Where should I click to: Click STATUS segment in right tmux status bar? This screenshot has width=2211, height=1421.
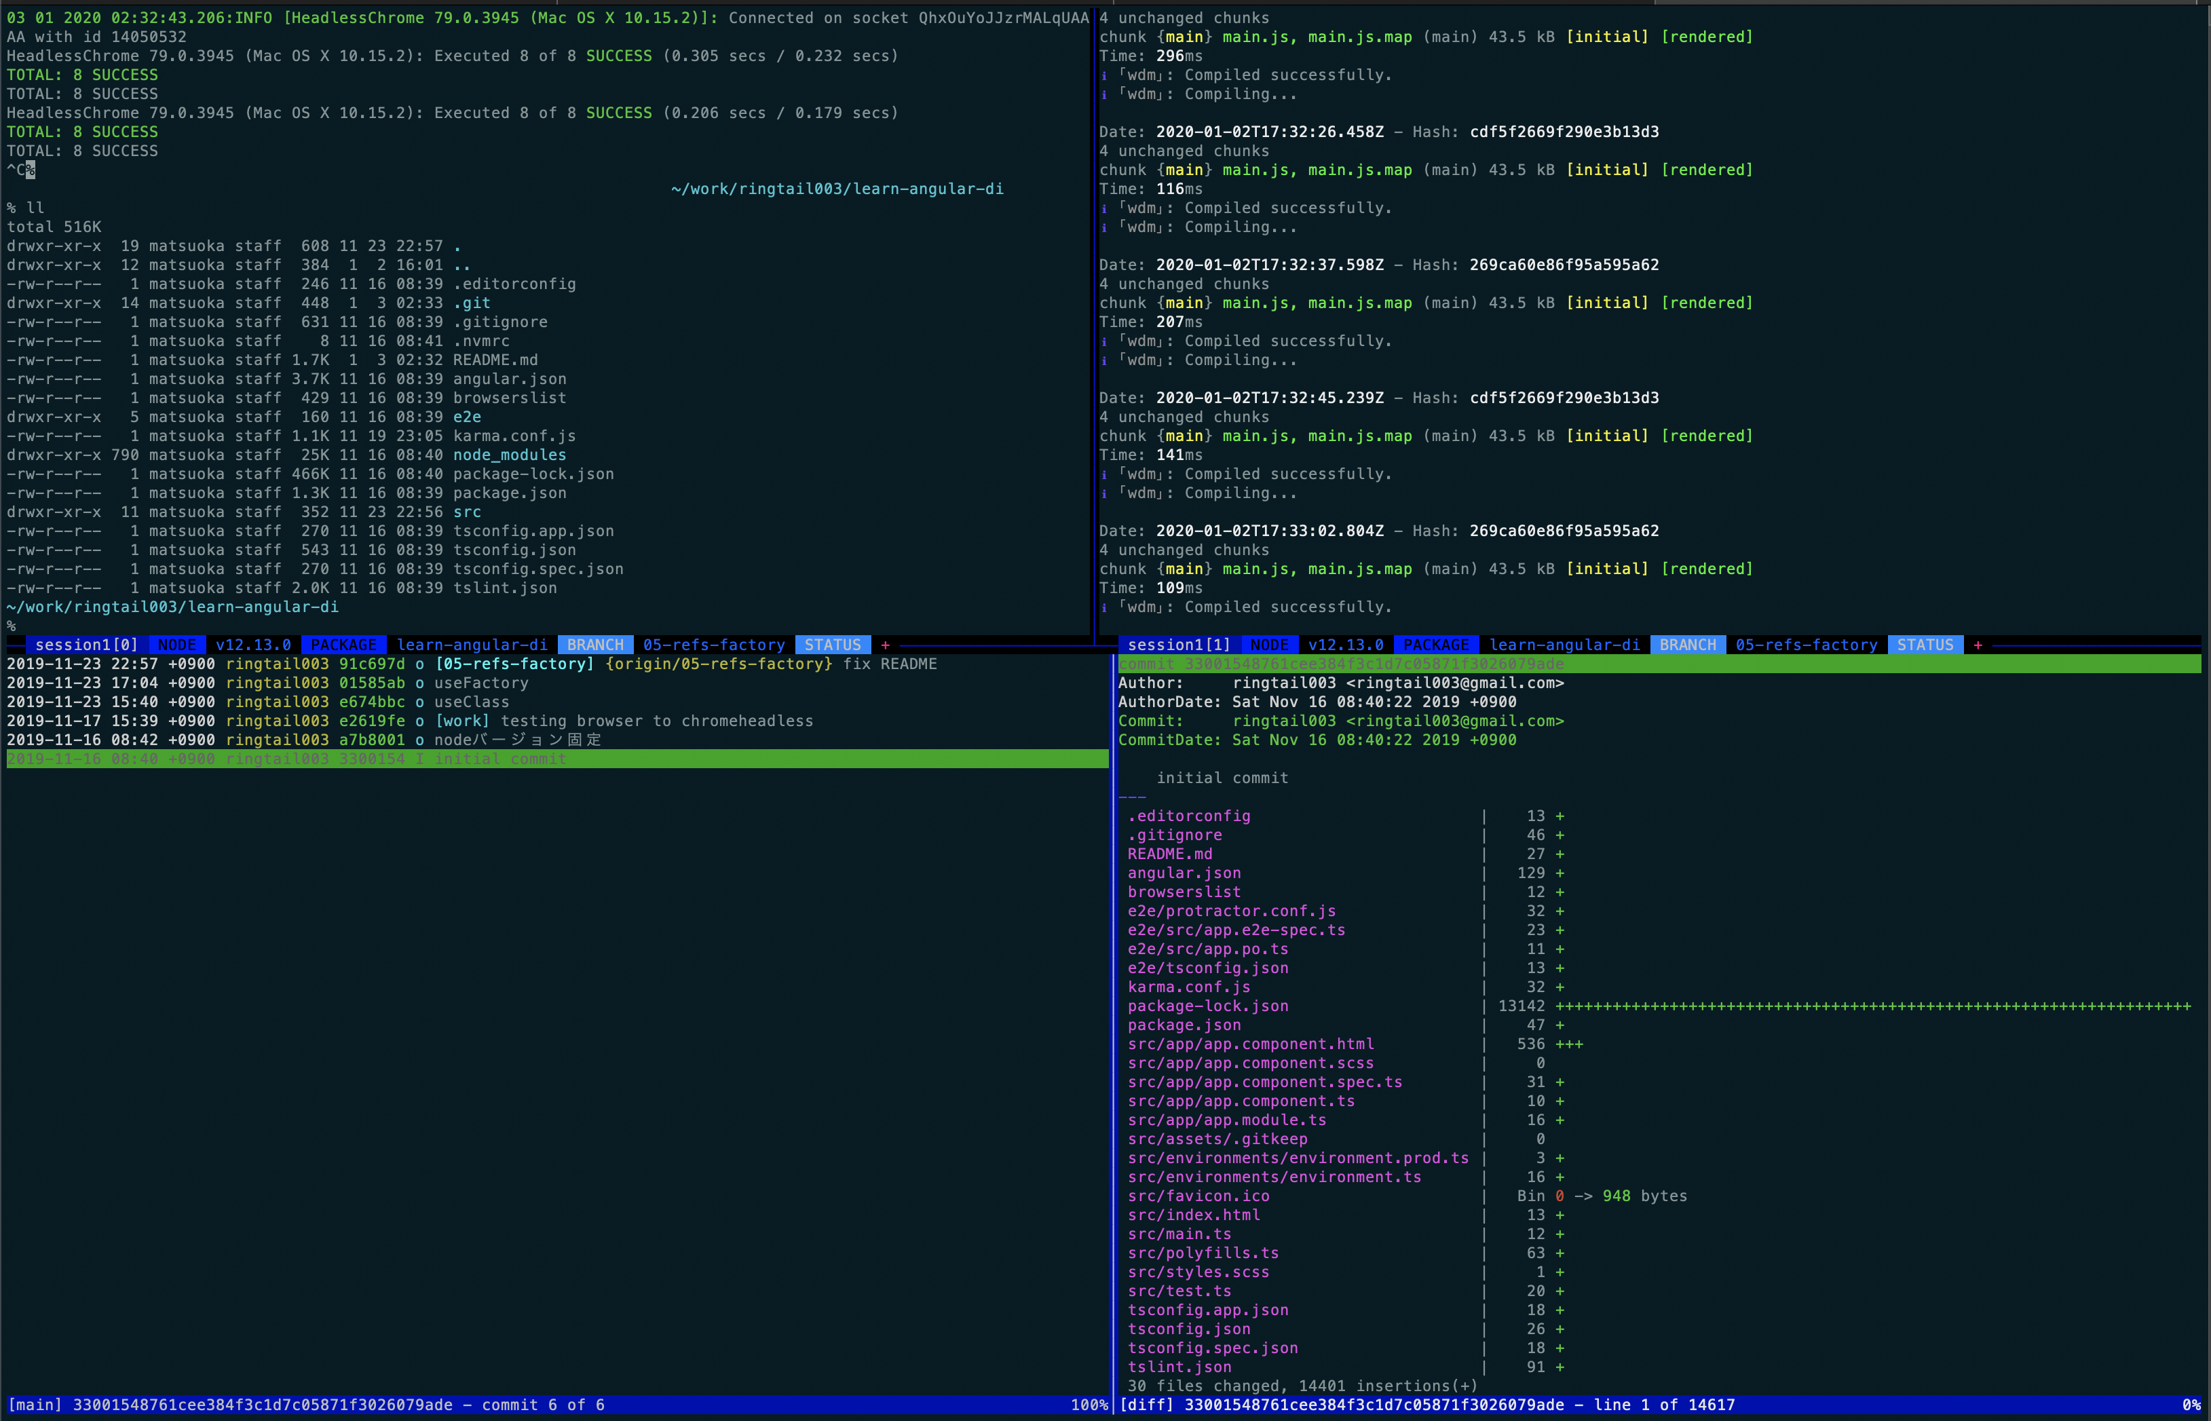[1925, 645]
